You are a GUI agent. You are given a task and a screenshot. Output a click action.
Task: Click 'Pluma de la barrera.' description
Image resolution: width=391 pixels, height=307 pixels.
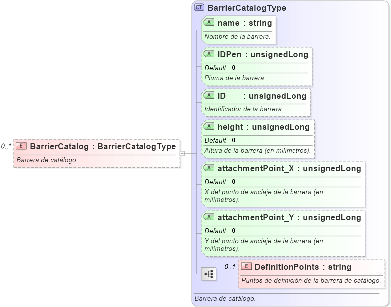235,78
